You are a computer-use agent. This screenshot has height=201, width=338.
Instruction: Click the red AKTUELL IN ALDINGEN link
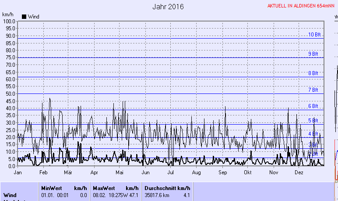[x=302, y=6]
